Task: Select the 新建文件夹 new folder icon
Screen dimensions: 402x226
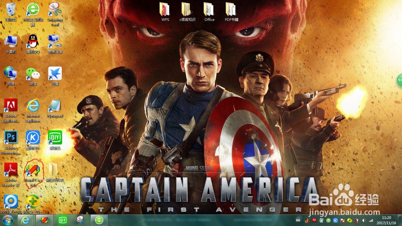Action: (55, 173)
